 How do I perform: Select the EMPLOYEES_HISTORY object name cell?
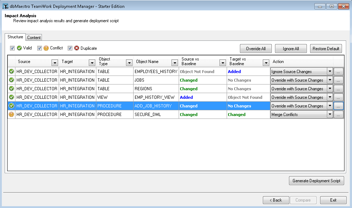[156, 72]
